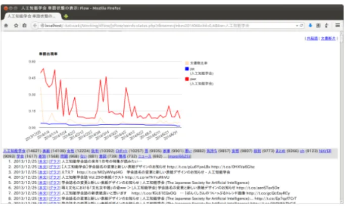Open 本文 link for row 3
The image size is (345, 206).
click(43, 172)
